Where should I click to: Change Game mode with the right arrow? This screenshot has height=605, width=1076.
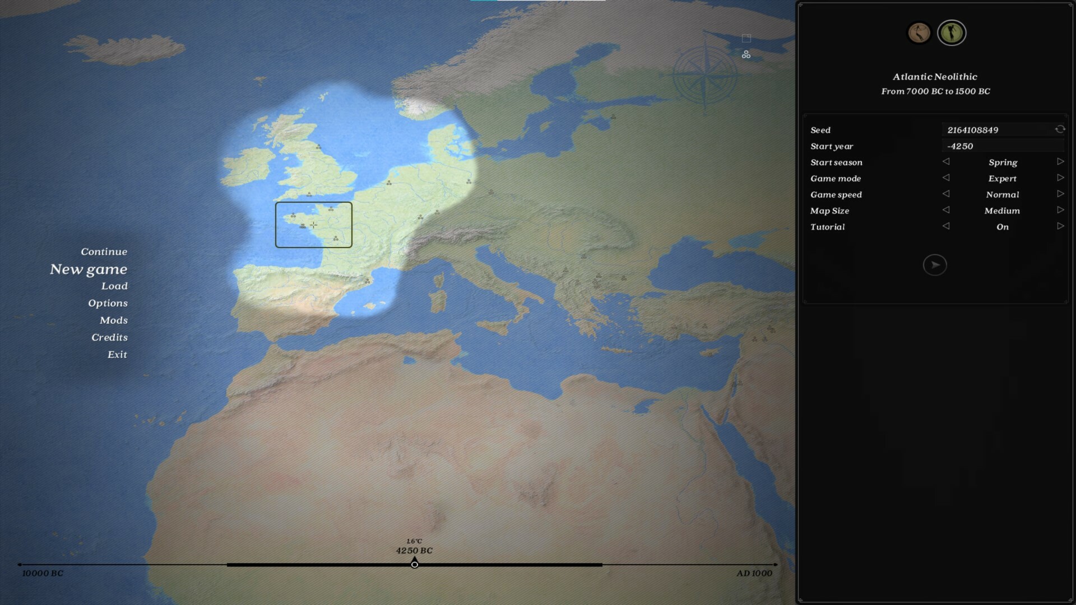(x=1060, y=178)
